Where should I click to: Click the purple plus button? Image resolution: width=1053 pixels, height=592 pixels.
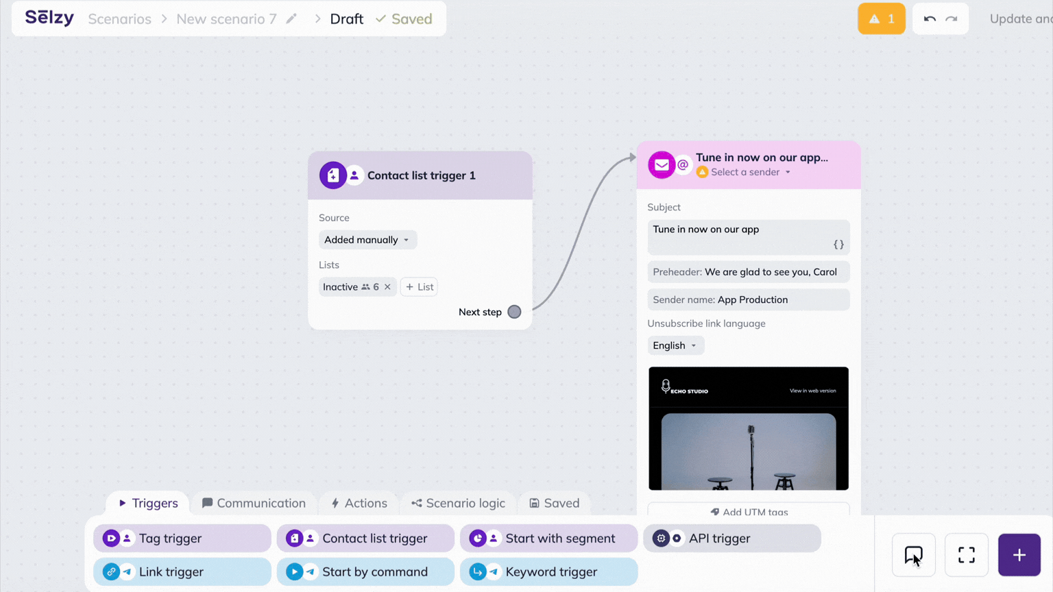(x=1019, y=555)
